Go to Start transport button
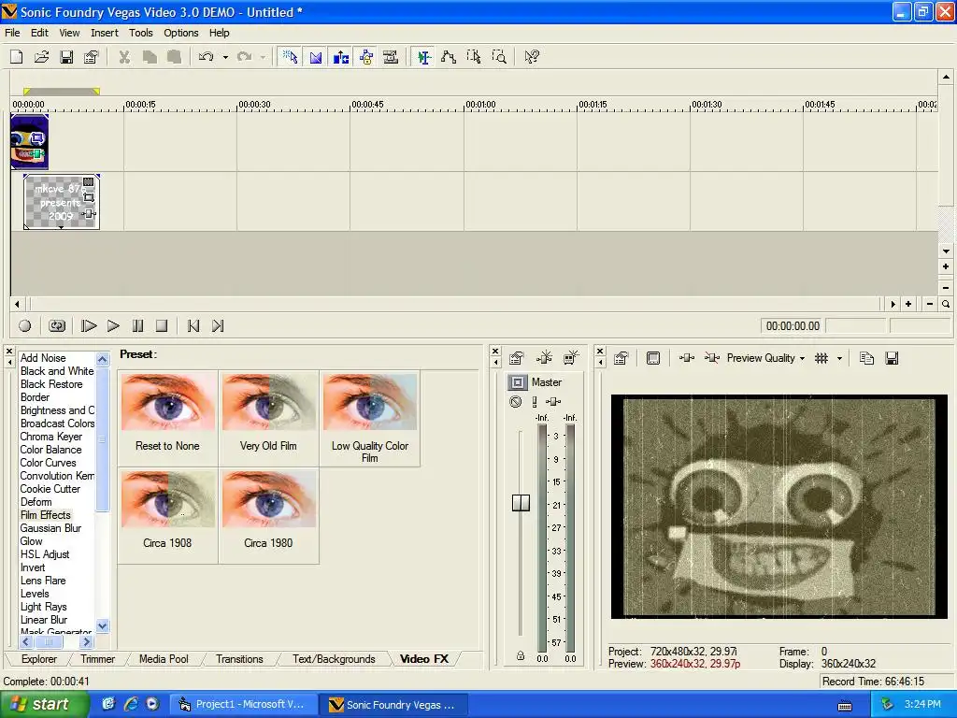The image size is (957, 718). tap(193, 326)
